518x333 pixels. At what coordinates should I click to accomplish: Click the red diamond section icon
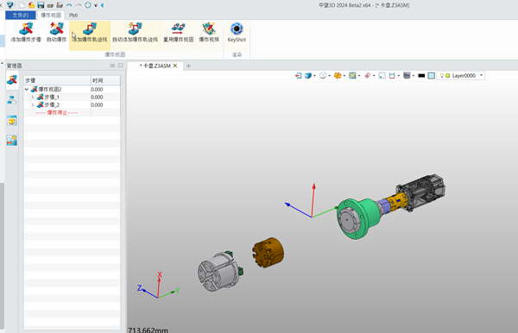pyautogui.click(x=368, y=76)
